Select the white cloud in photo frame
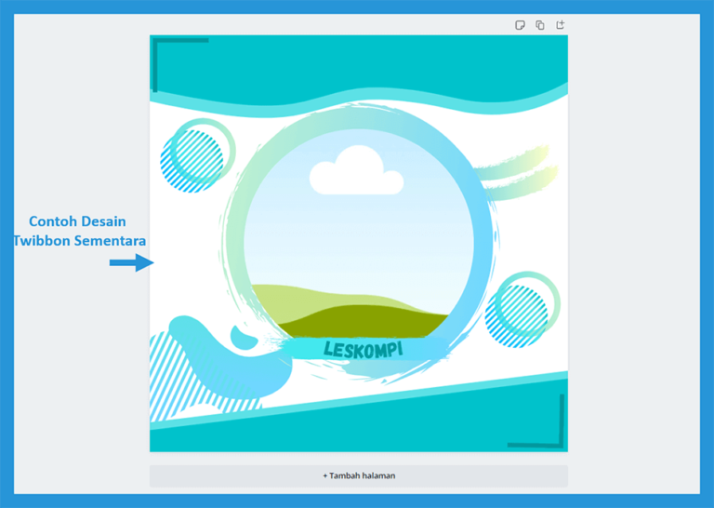This screenshot has height=508, width=714. point(357,170)
